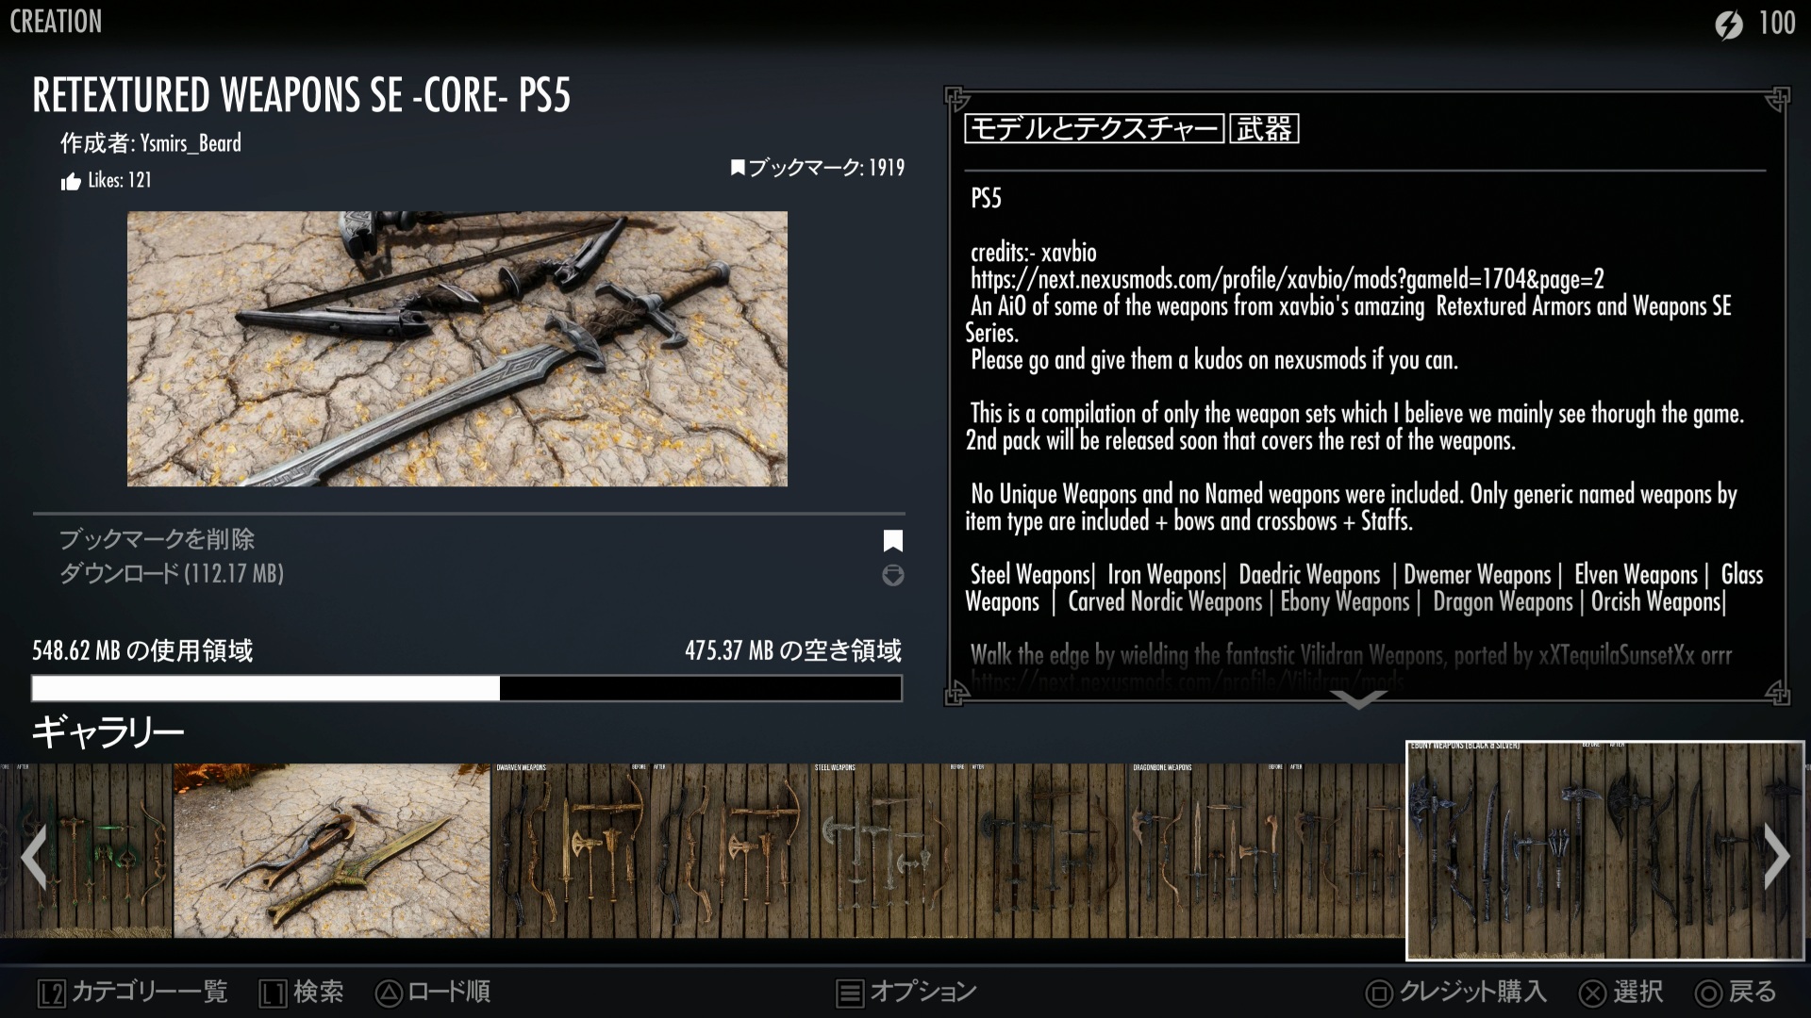
Task: Click the storage usage bar
Action: [467, 688]
